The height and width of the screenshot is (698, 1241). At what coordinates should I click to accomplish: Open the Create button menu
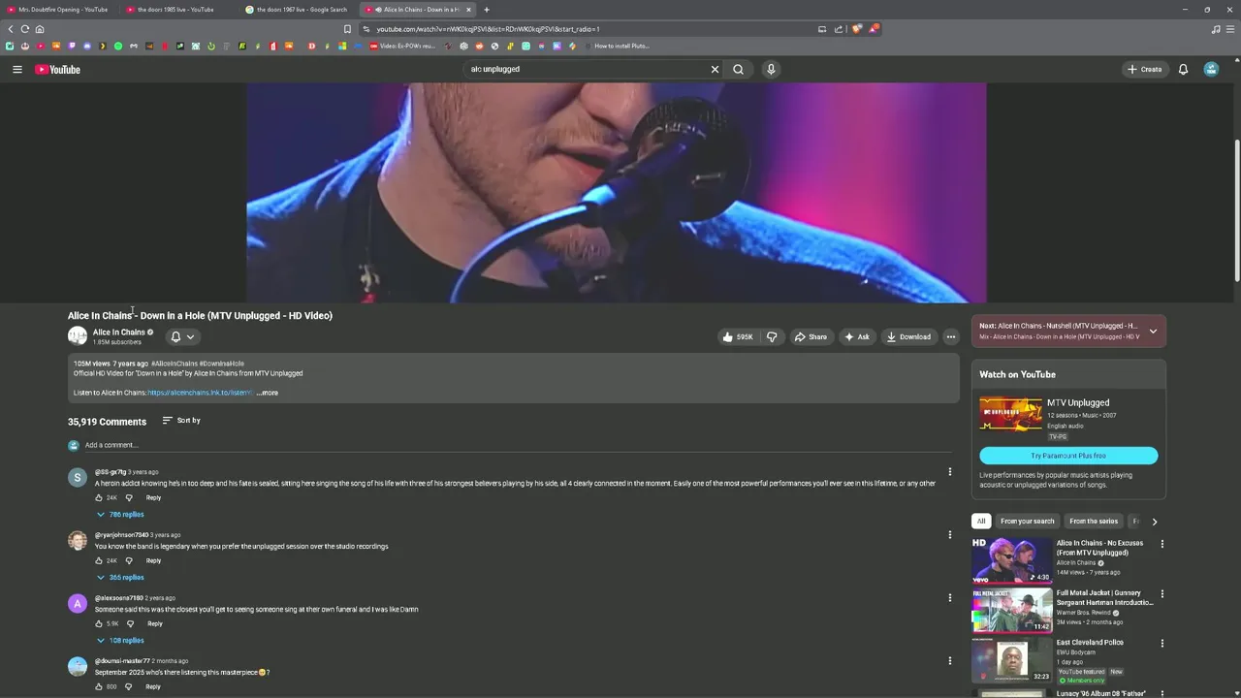(x=1145, y=69)
